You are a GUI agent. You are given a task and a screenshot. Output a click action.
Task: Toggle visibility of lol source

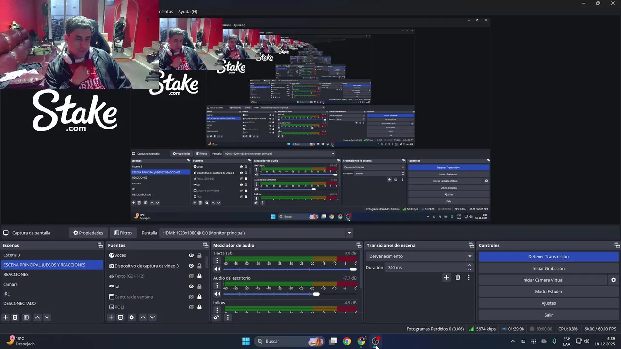click(191, 286)
